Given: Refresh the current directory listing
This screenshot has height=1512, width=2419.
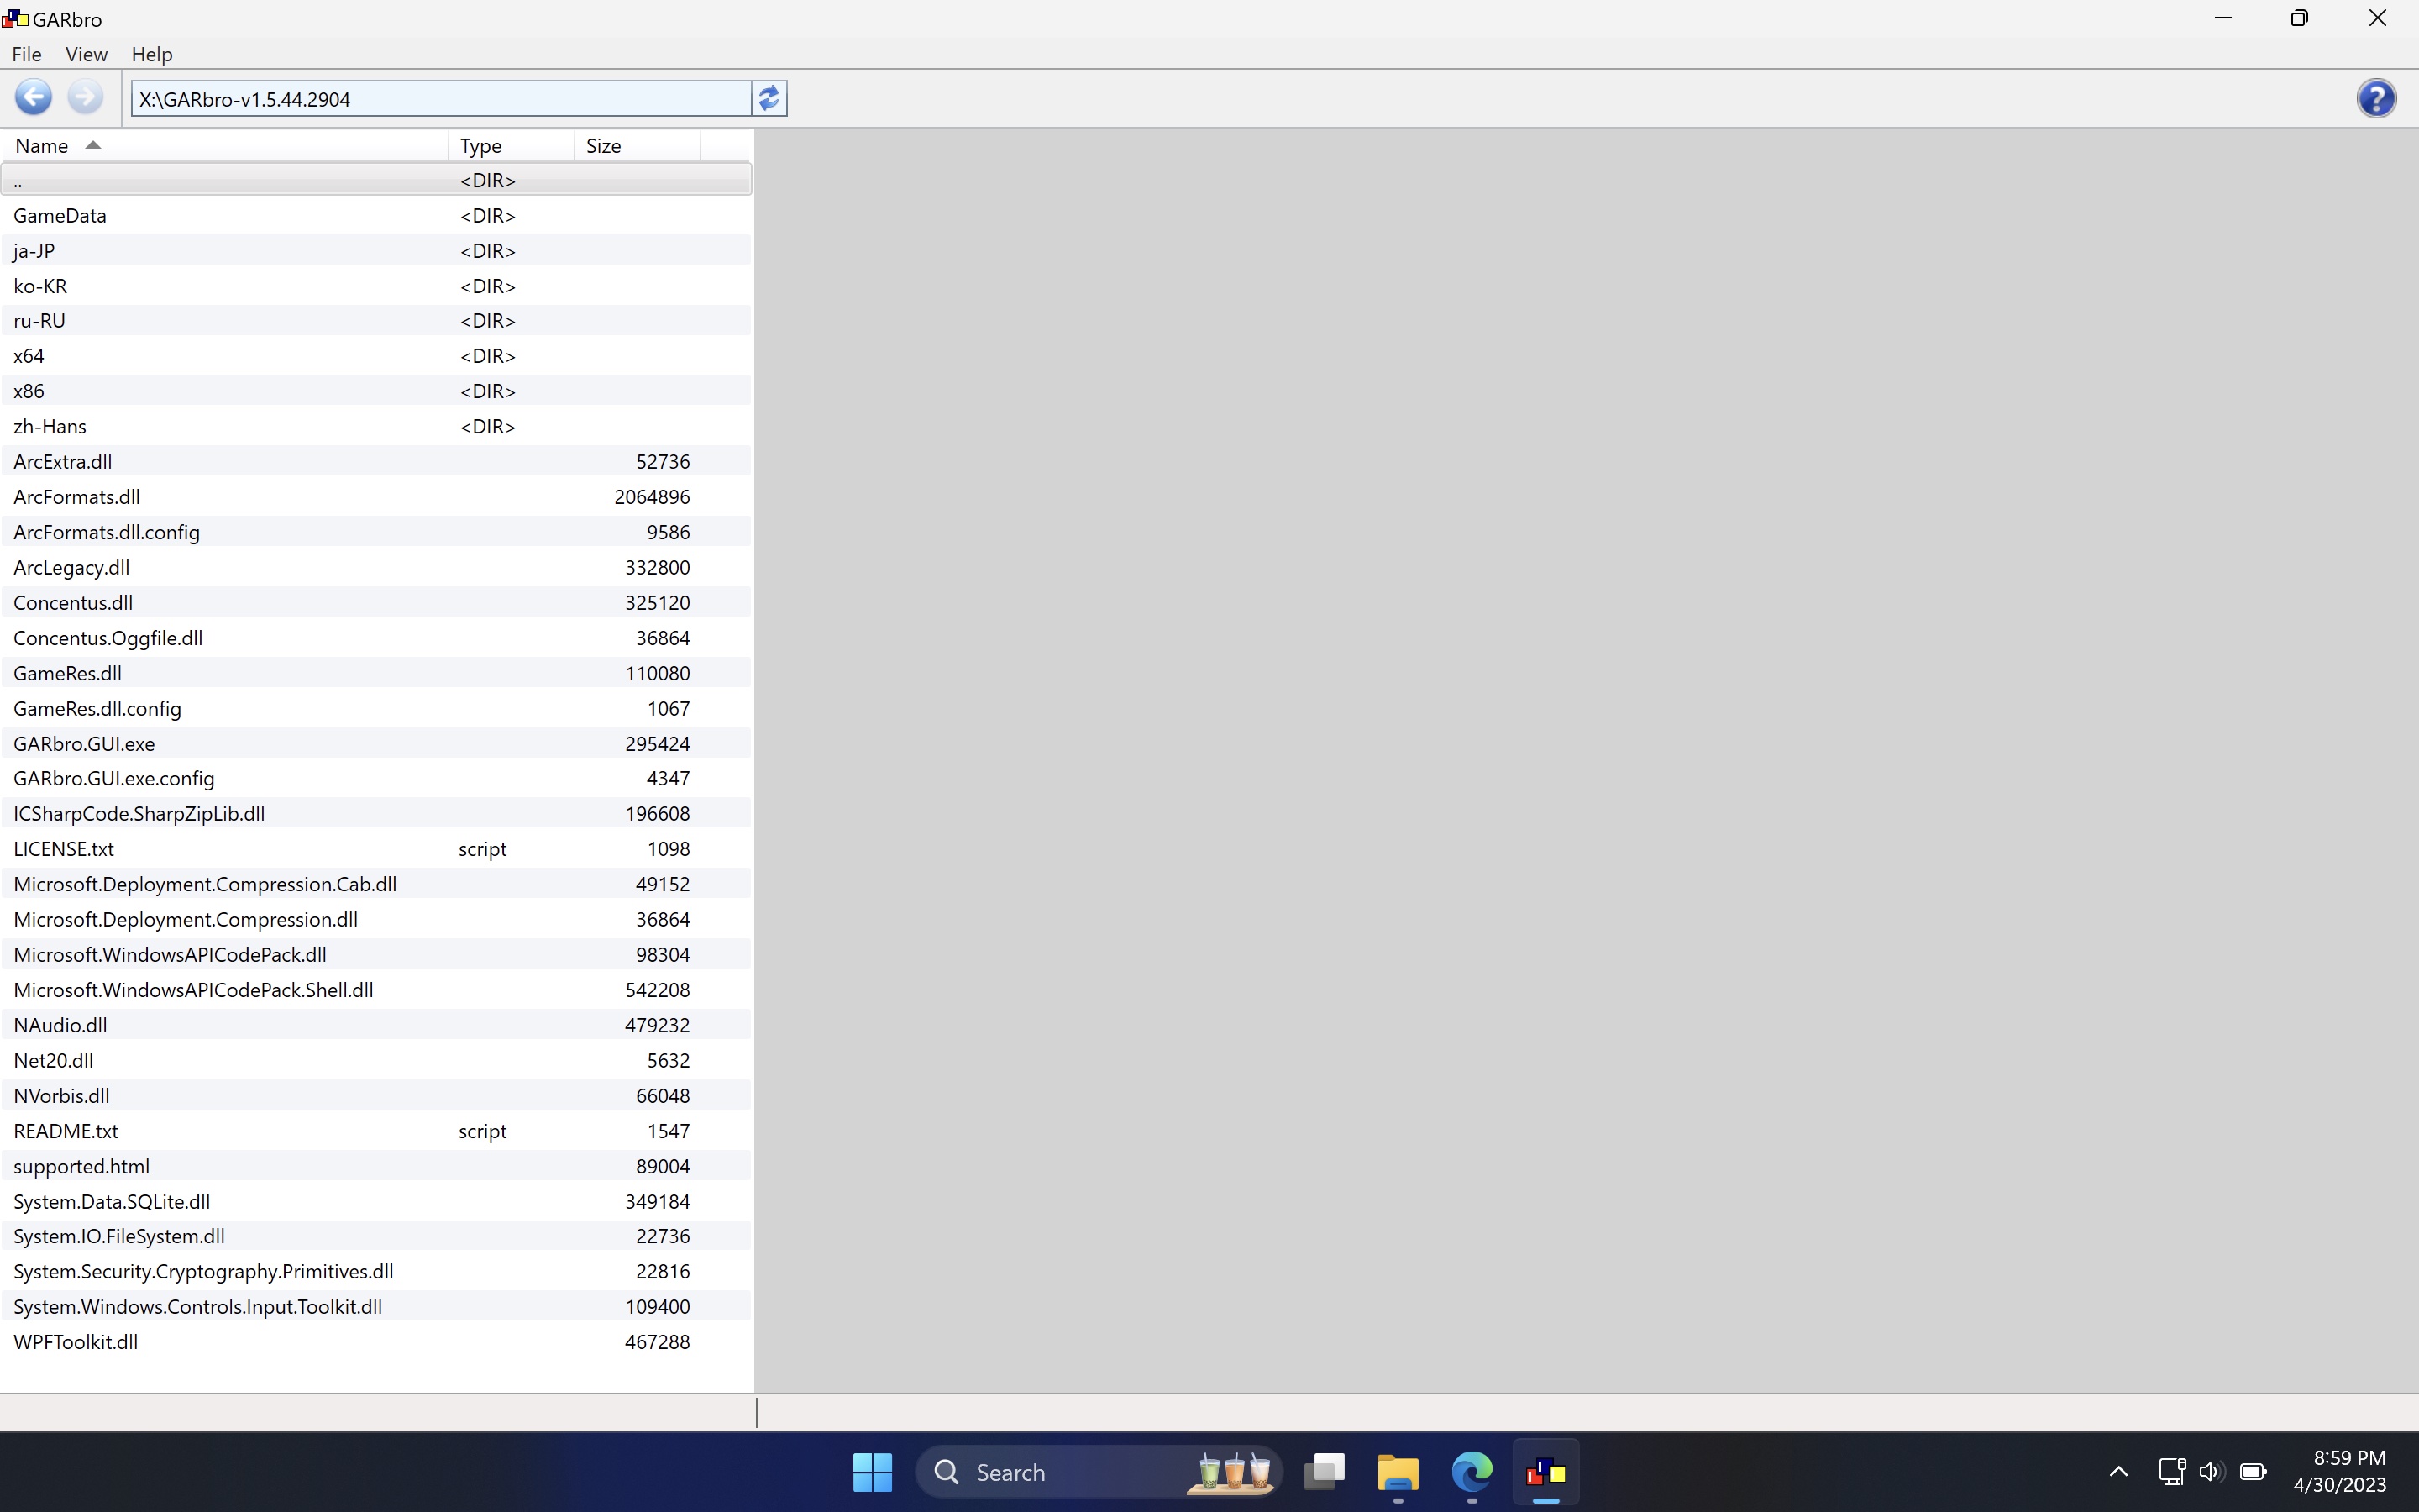Looking at the screenshot, I should tap(769, 98).
